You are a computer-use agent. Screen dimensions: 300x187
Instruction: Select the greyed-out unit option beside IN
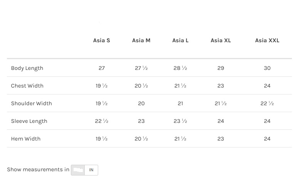[x=78, y=170]
